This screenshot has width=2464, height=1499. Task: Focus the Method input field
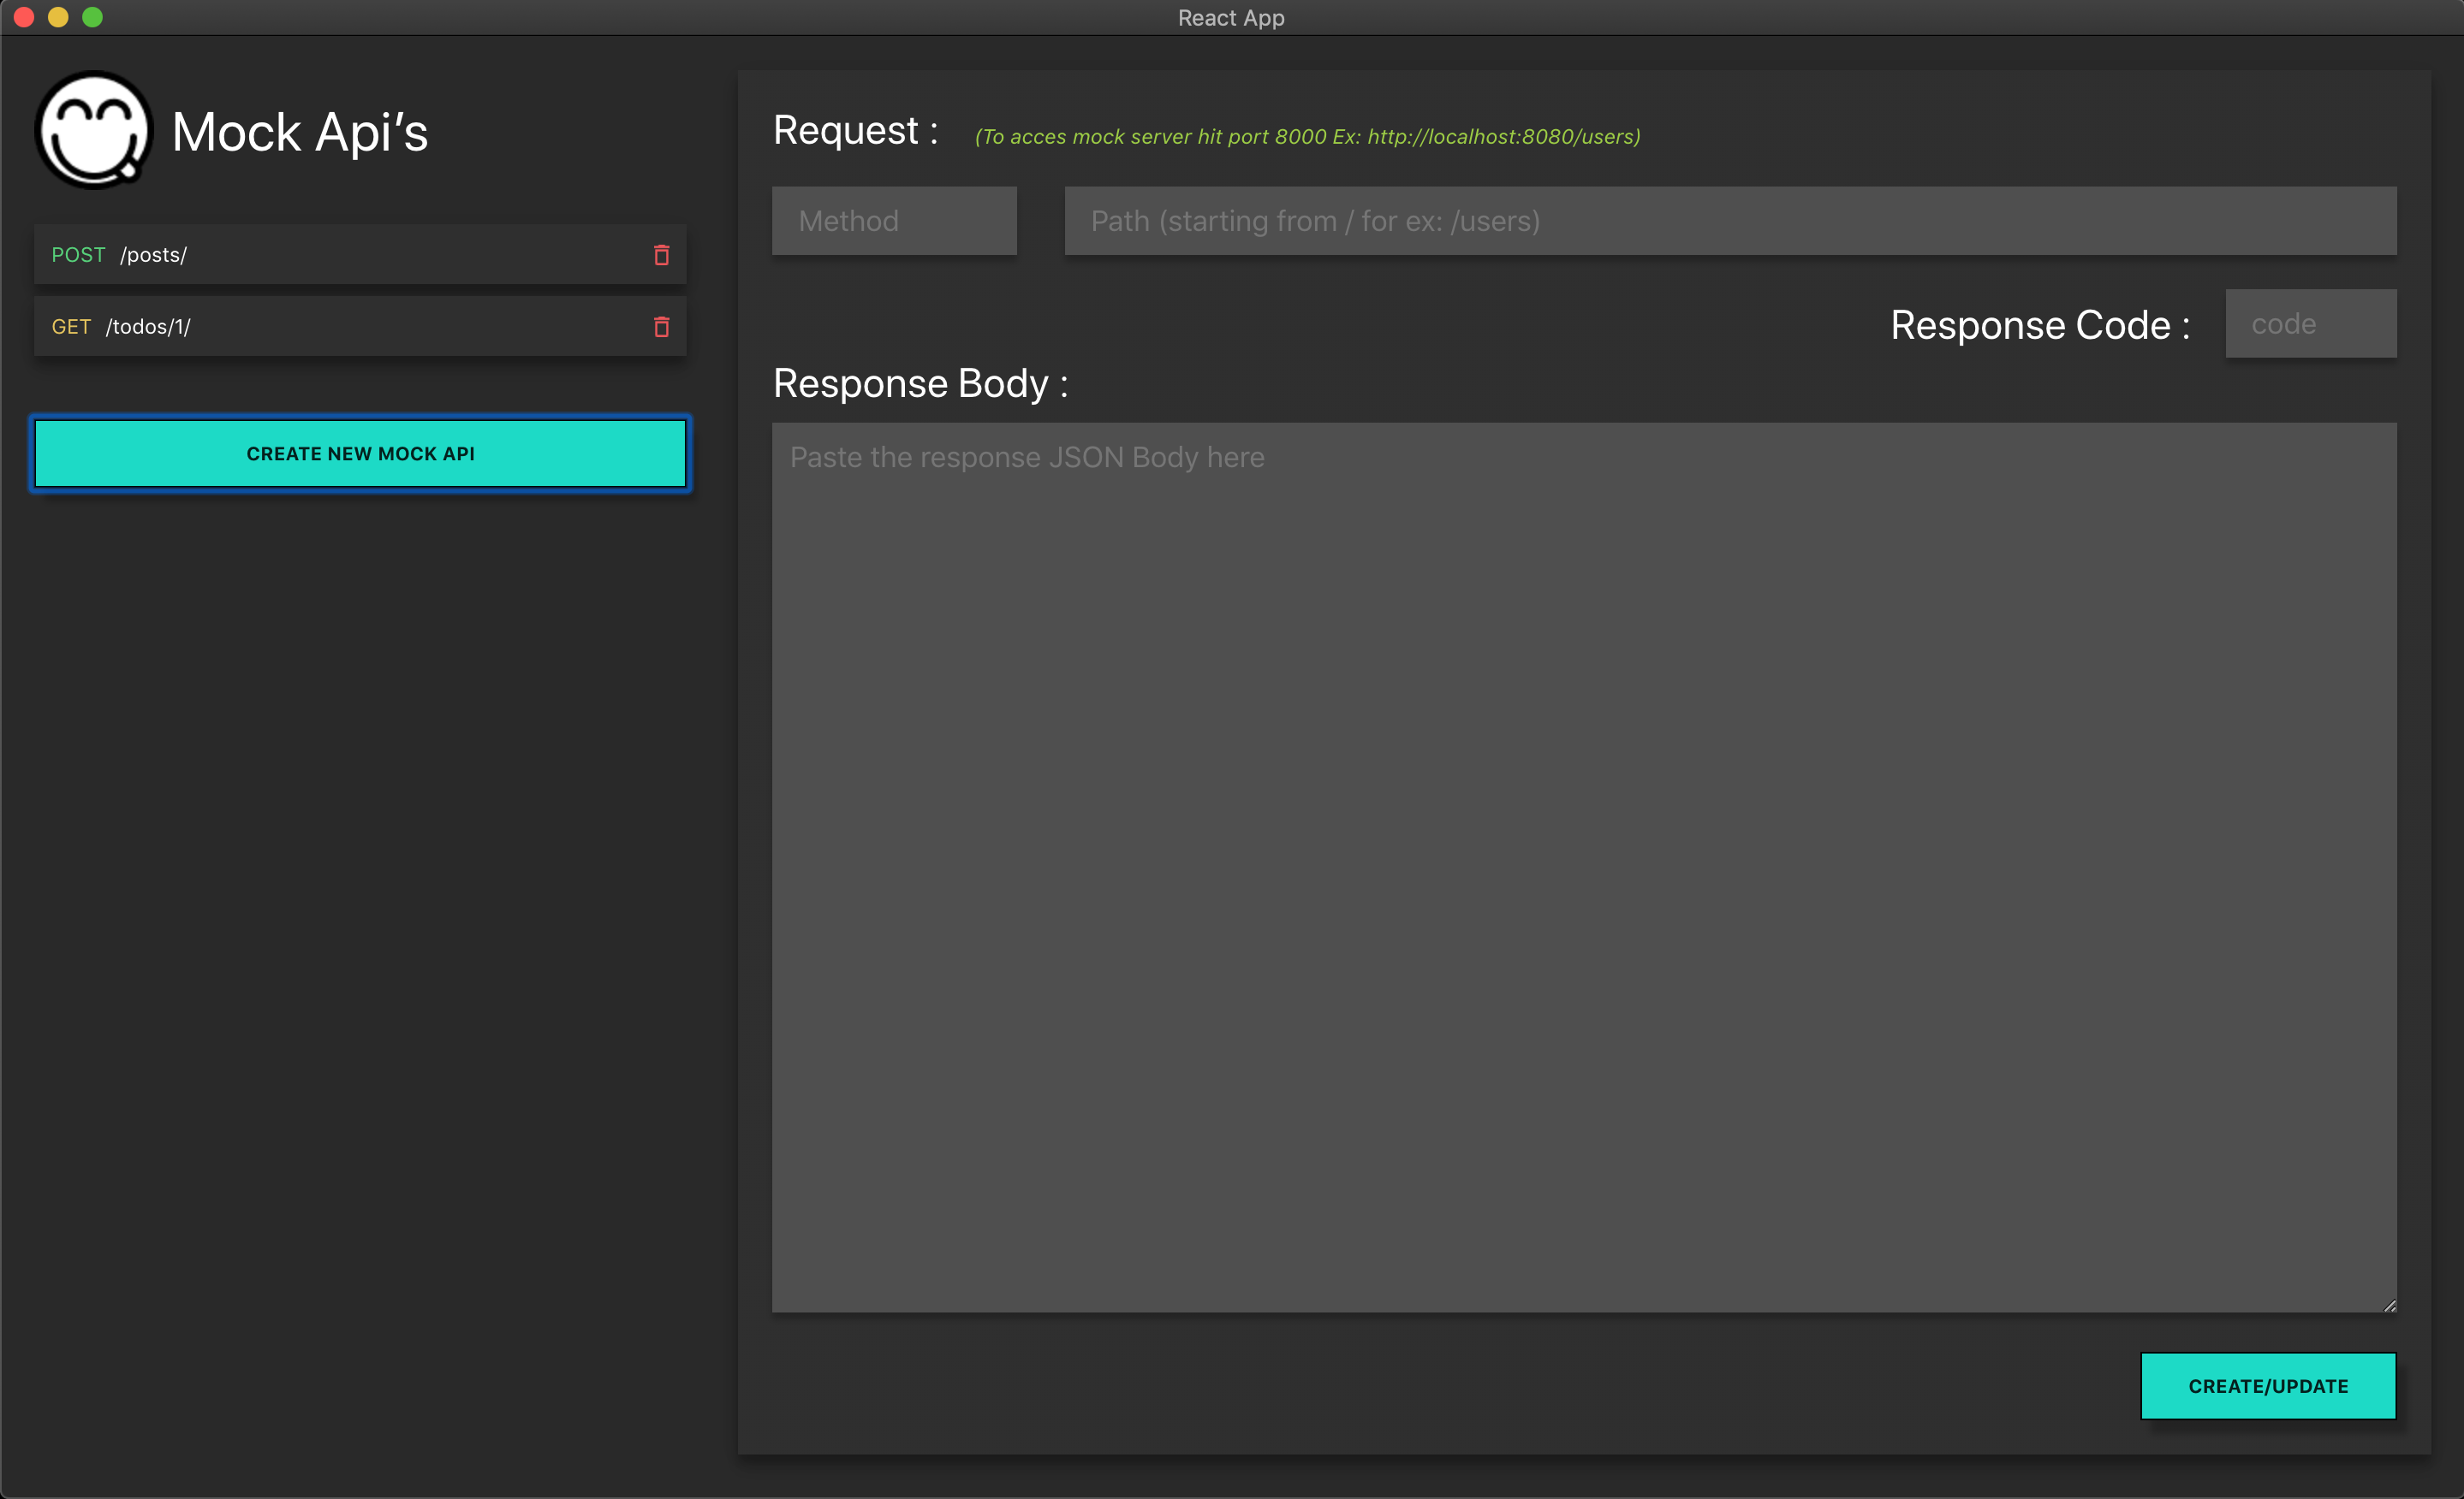894,221
